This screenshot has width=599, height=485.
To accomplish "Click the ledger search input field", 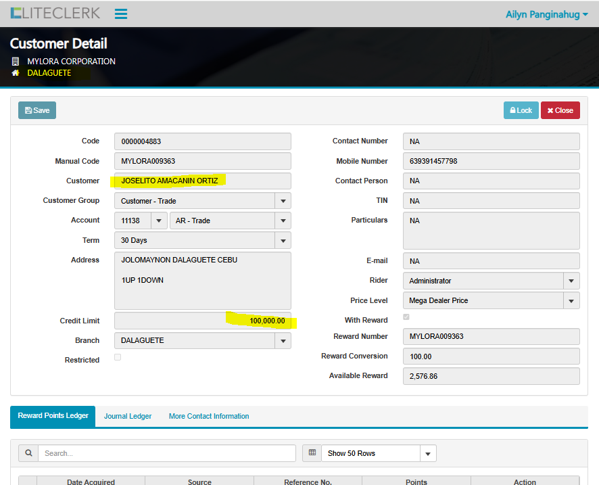I will [x=167, y=453].
